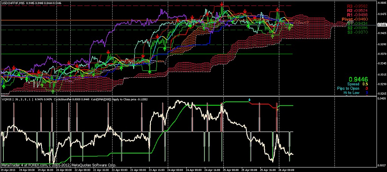Click the cyan down arrow in indicator subwindow
This screenshot has height=172, width=387.
click(x=249, y=100)
